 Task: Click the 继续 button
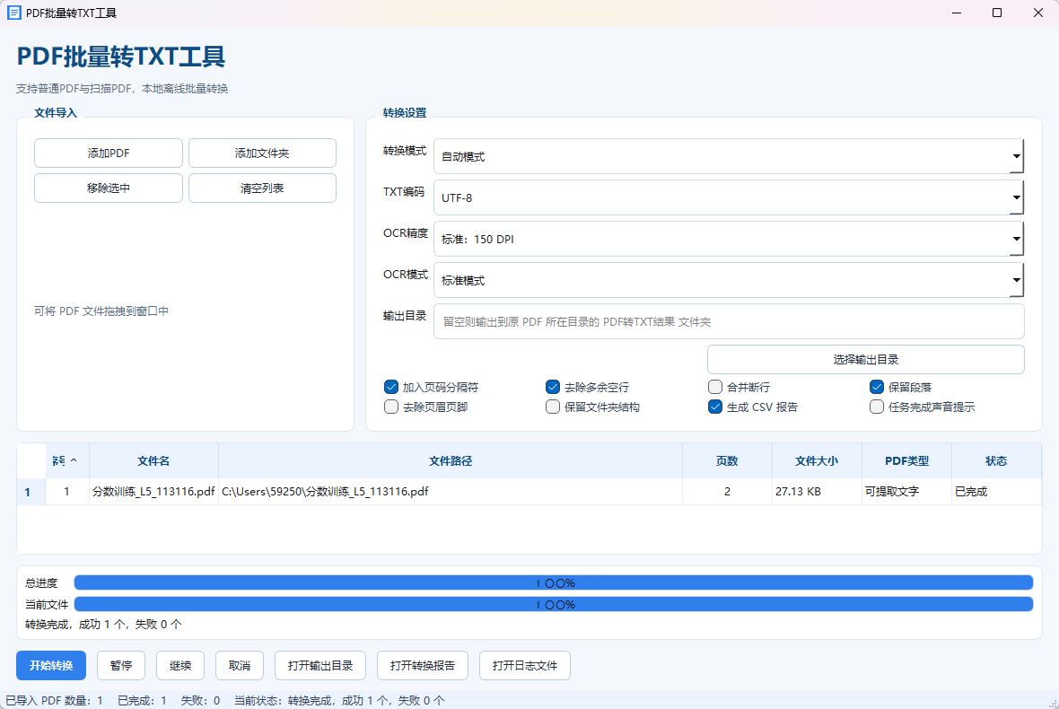[180, 666]
